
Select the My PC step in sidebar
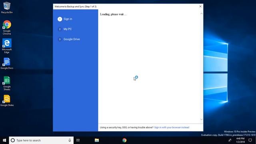(68, 29)
